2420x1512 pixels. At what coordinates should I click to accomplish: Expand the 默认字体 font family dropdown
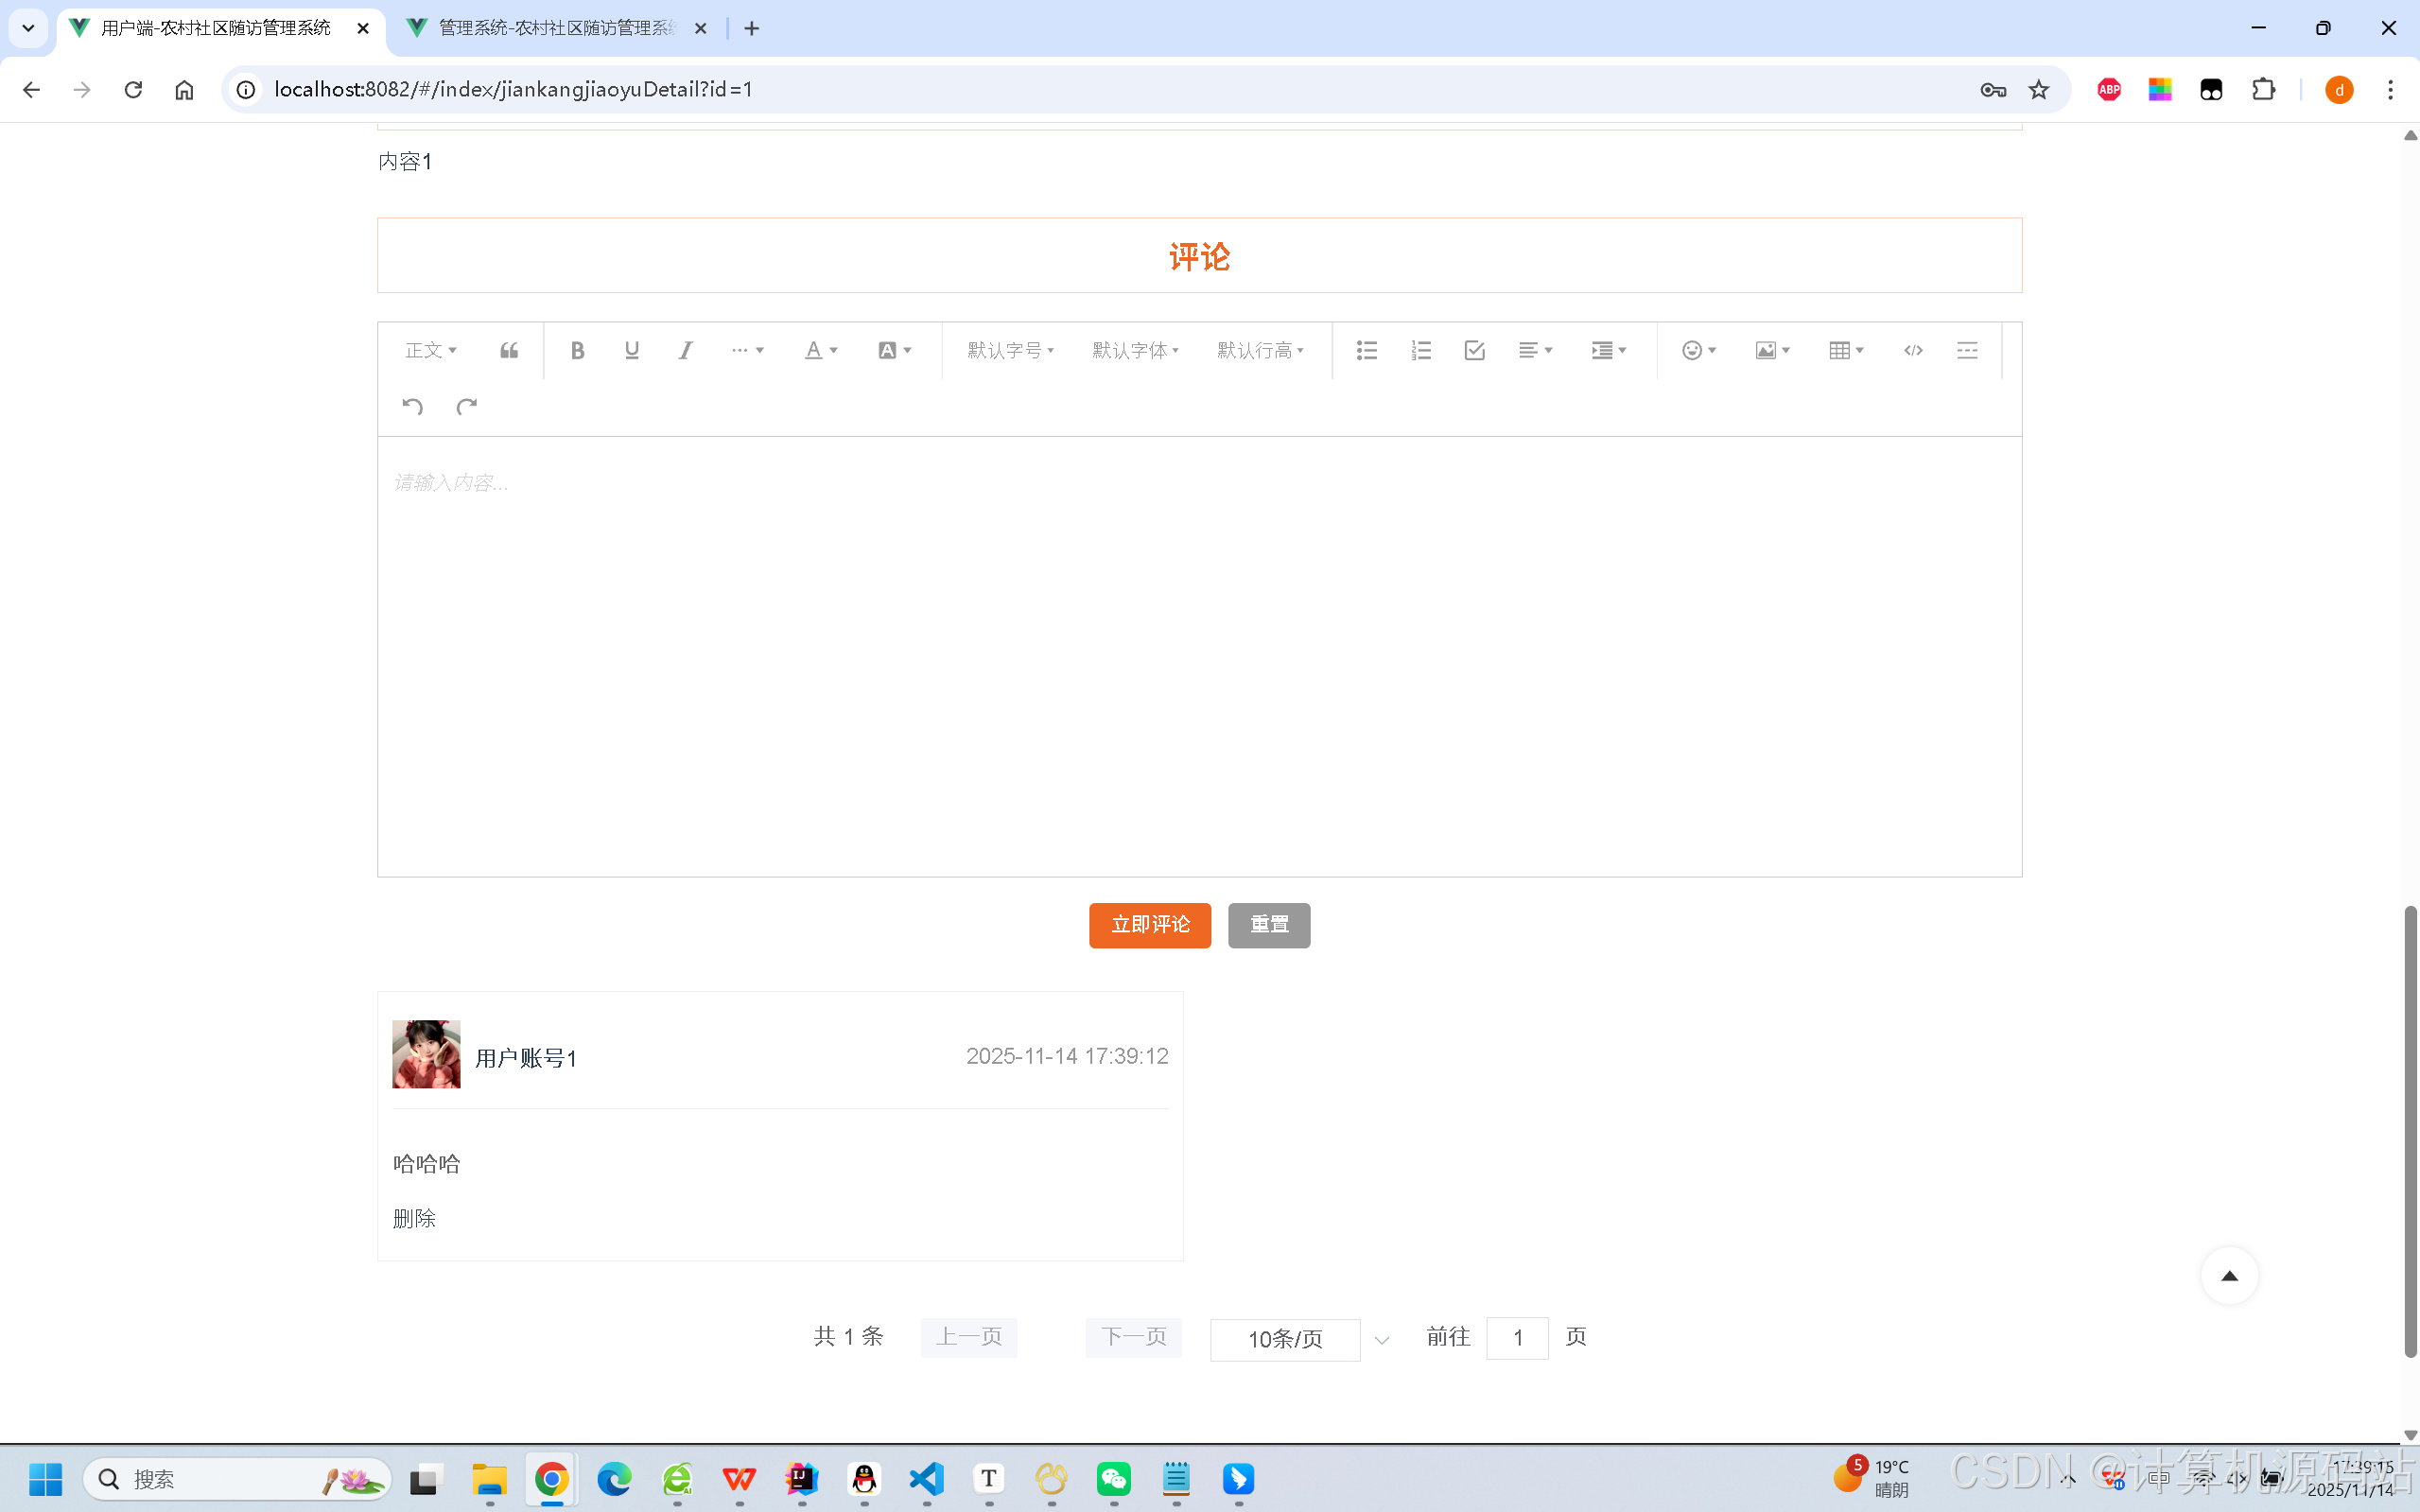[x=1136, y=350]
